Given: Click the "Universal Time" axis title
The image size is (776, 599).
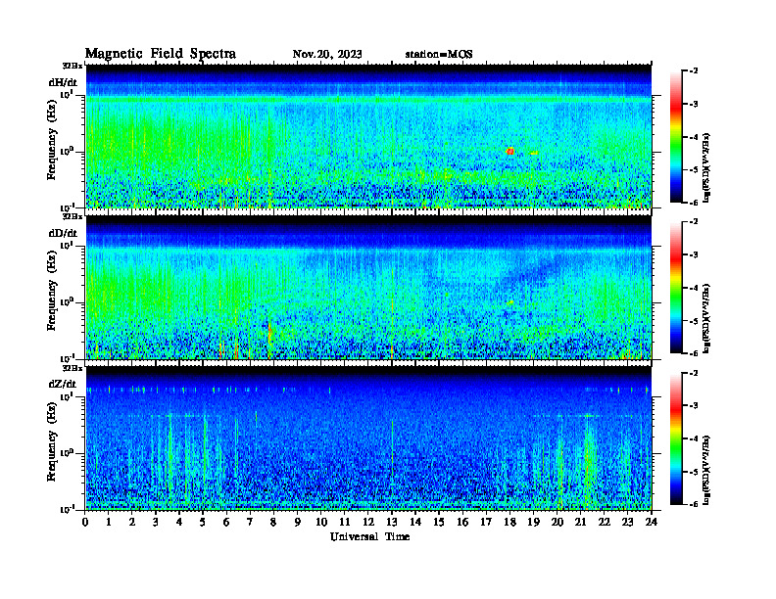Looking at the screenshot, I should [x=369, y=536].
